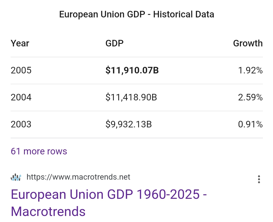Select the 'GDP' column header

114,43
